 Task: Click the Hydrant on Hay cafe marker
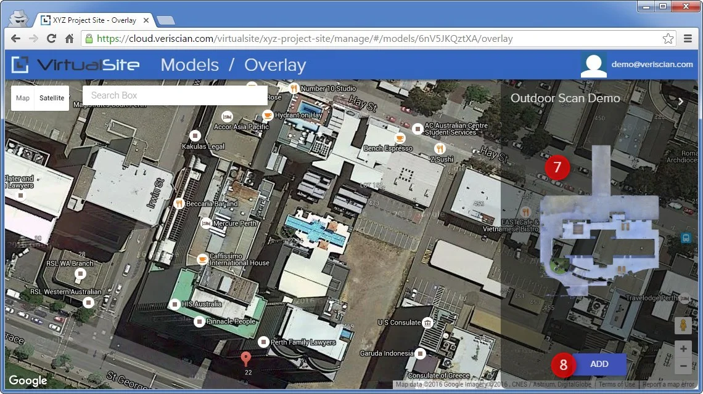point(268,115)
